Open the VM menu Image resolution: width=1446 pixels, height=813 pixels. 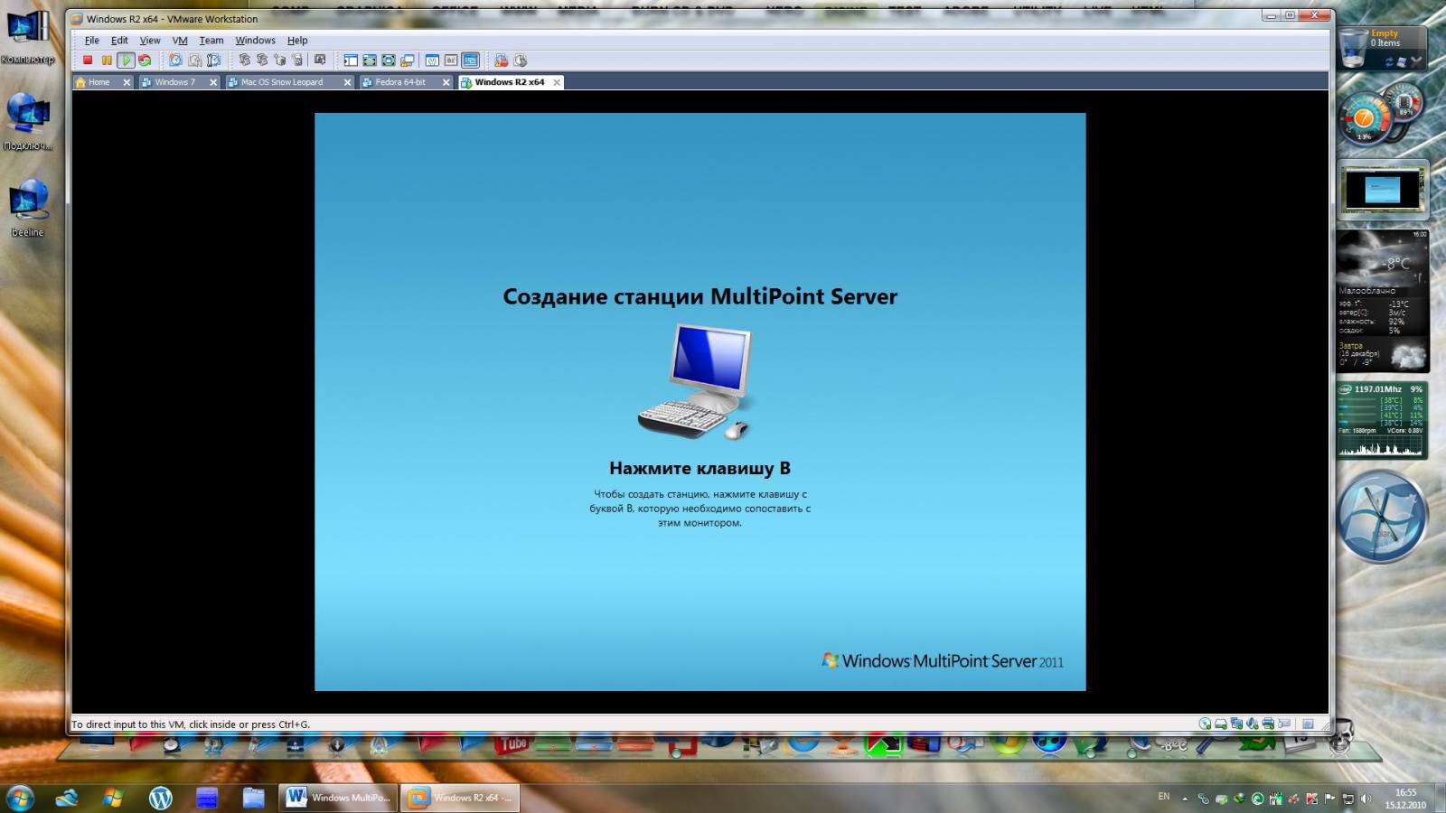pyautogui.click(x=180, y=41)
